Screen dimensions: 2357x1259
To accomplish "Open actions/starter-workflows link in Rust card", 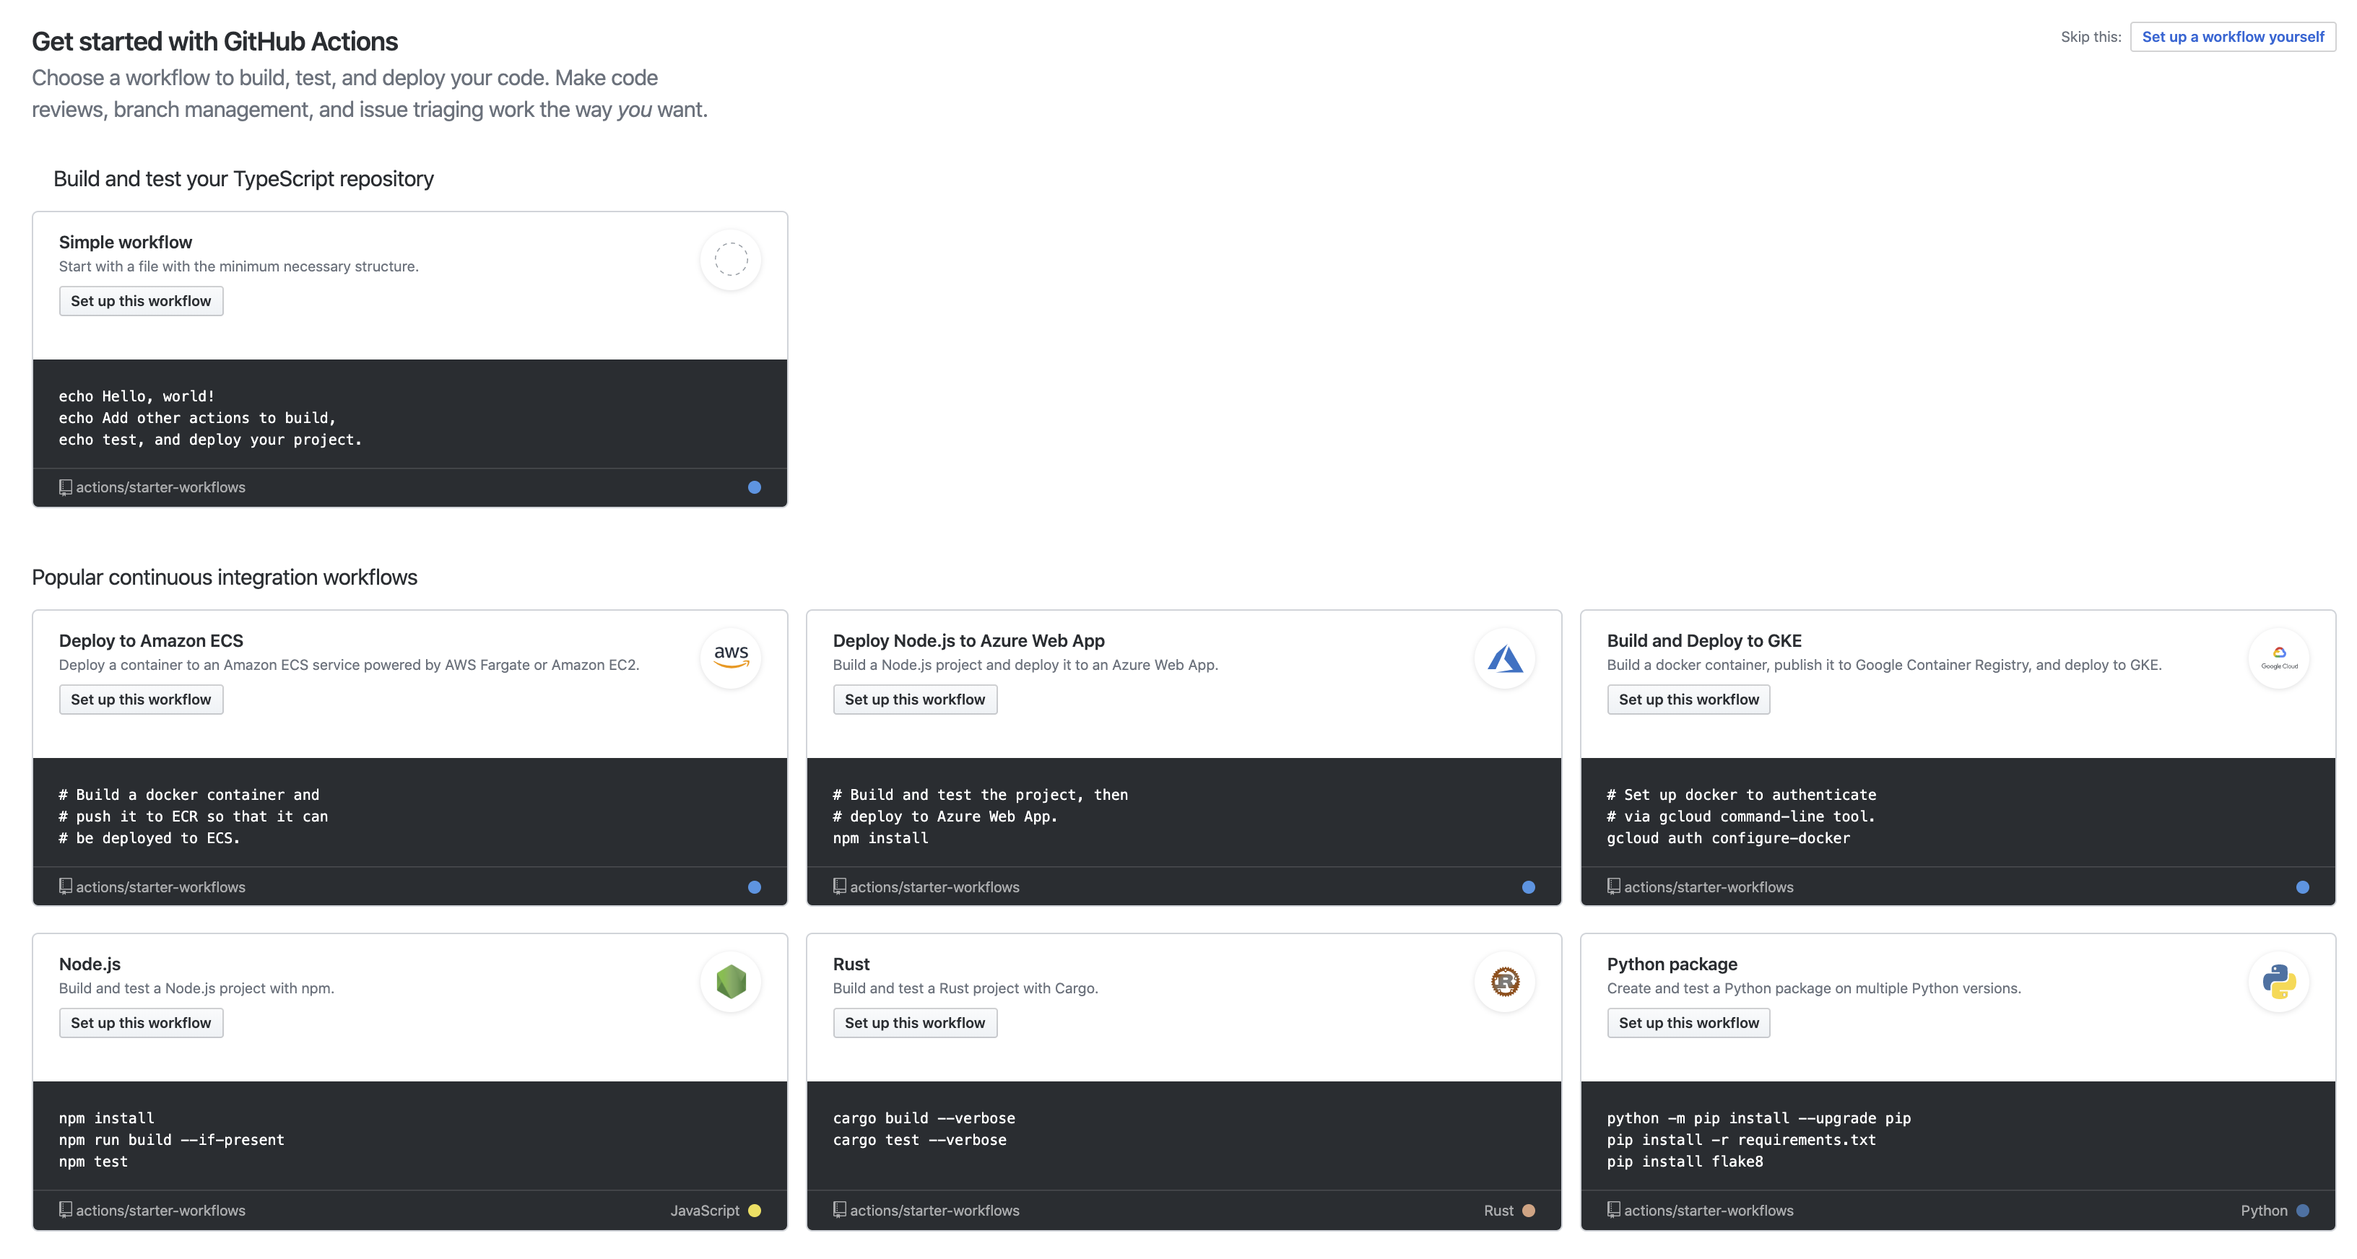I will tap(934, 1211).
